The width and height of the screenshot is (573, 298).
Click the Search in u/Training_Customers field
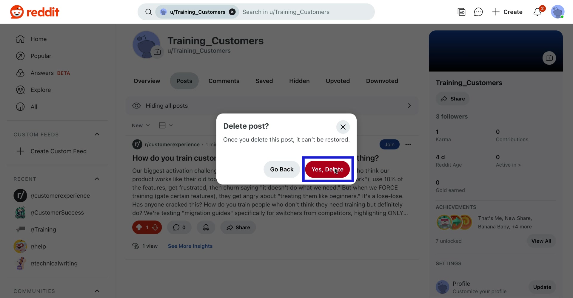(298, 12)
